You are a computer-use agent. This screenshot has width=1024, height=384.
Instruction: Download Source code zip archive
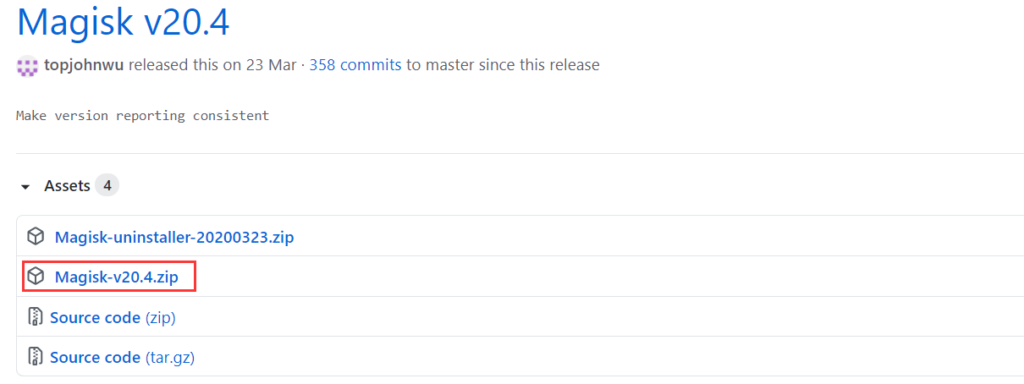click(x=113, y=317)
